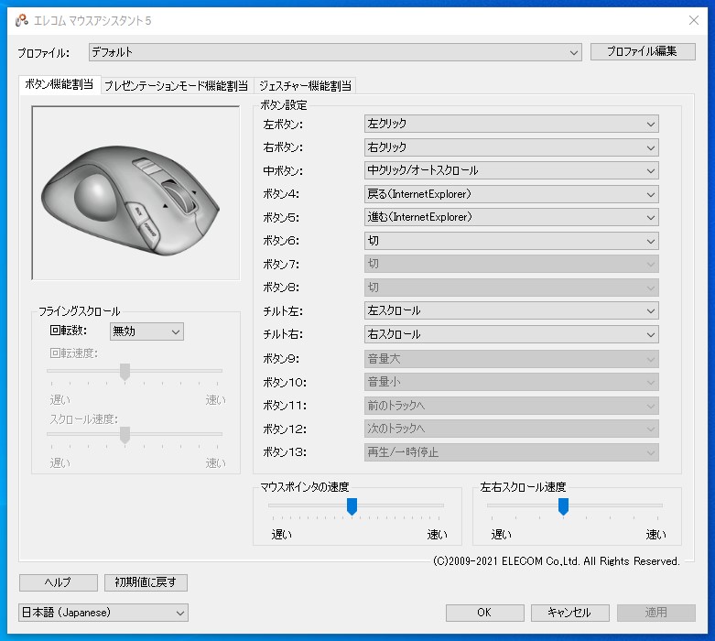Expand the チルト左 scroll dropdown
715x641 pixels.
click(x=511, y=311)
